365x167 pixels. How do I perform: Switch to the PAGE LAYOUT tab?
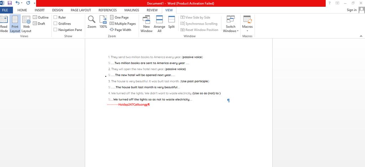coord(81,10)
